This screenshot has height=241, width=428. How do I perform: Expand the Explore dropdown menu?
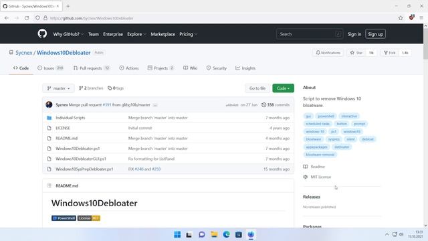(x=136, y=34)
